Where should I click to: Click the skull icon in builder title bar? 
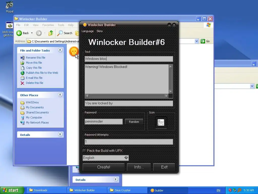[x=85, y=25]
